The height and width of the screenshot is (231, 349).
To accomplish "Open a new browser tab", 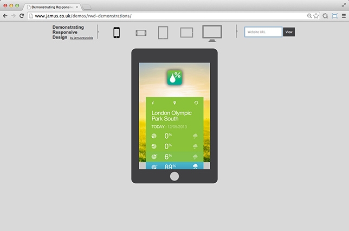I will coord(87,6).
